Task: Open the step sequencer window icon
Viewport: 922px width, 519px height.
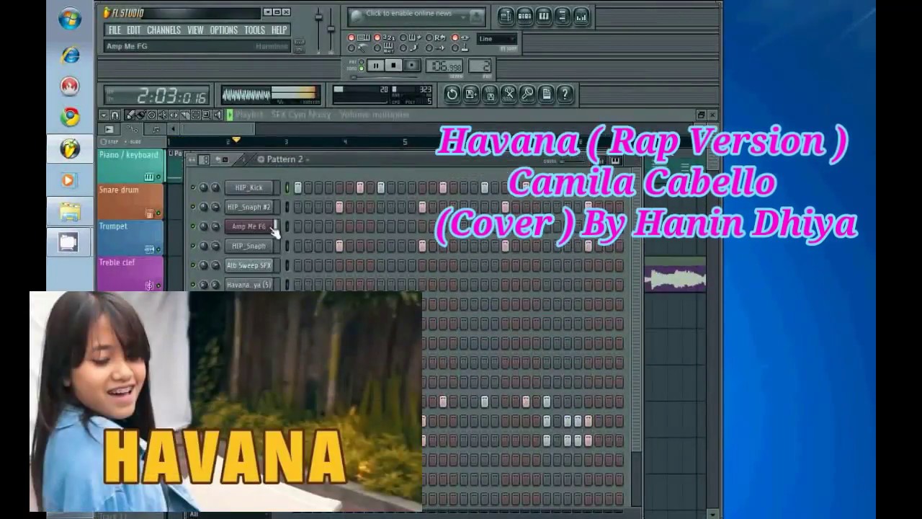Action: pos(524,16)
